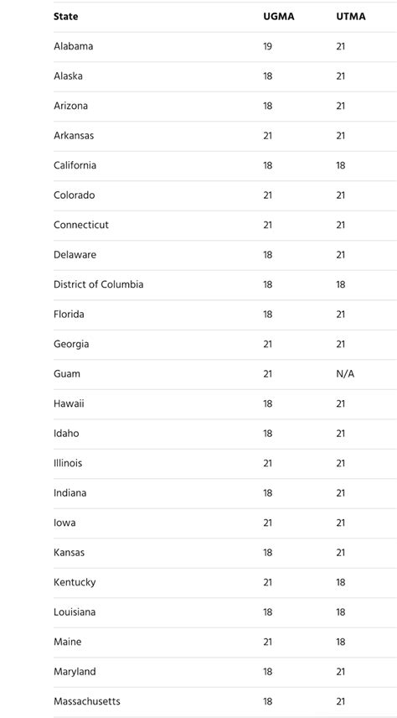This screenshot has width=397, height=718.
Task: Select the Massachusetts state name
Action: pos(87,701)
